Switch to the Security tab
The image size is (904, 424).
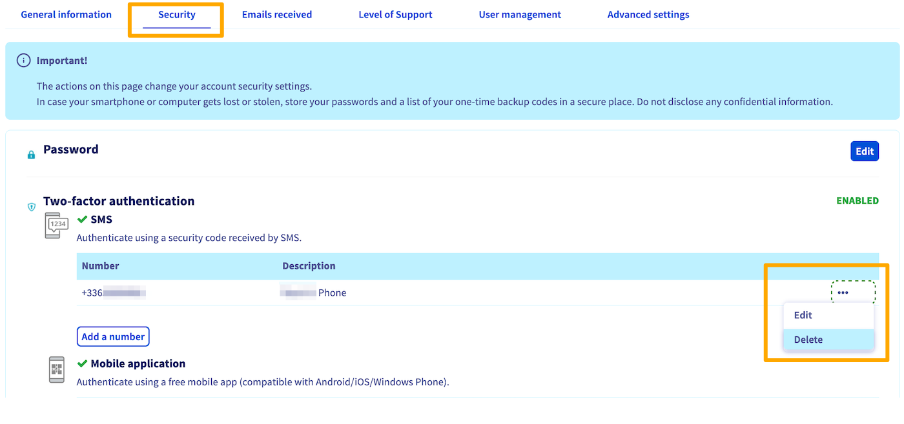click(x=176, y=14)
